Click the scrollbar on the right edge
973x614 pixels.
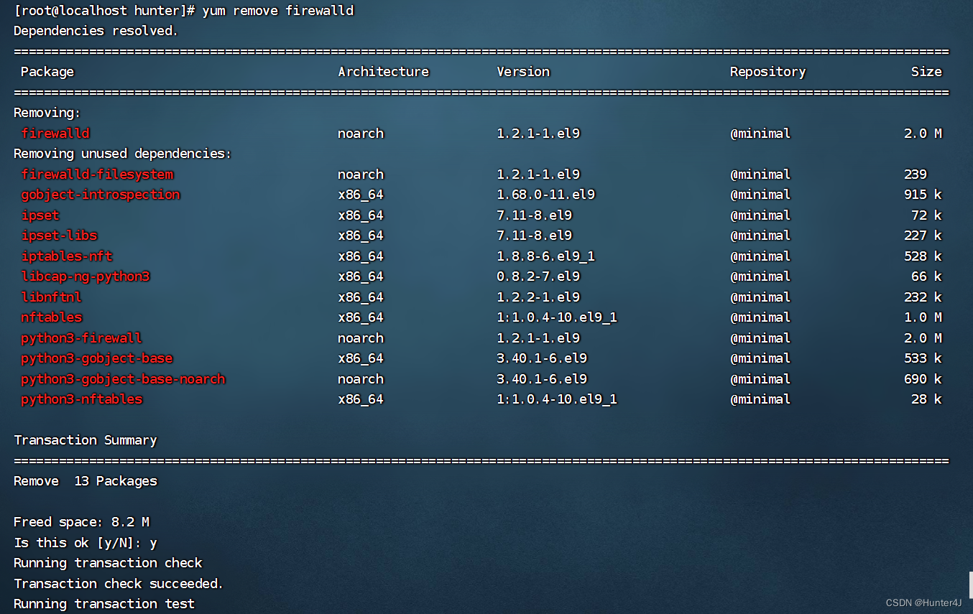tap(969, 589)
